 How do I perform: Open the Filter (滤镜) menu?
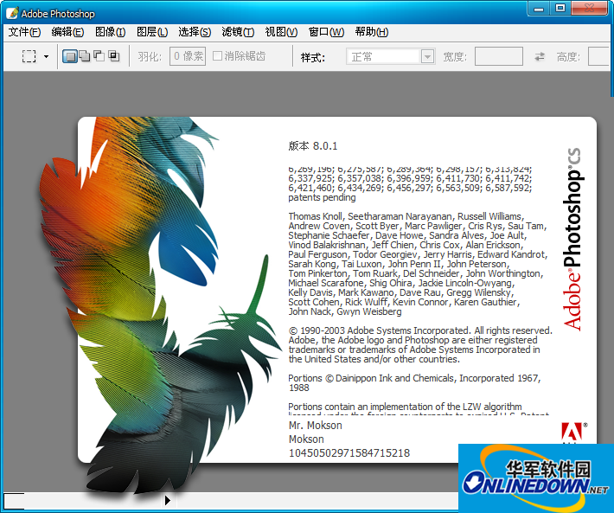[237, 32]
